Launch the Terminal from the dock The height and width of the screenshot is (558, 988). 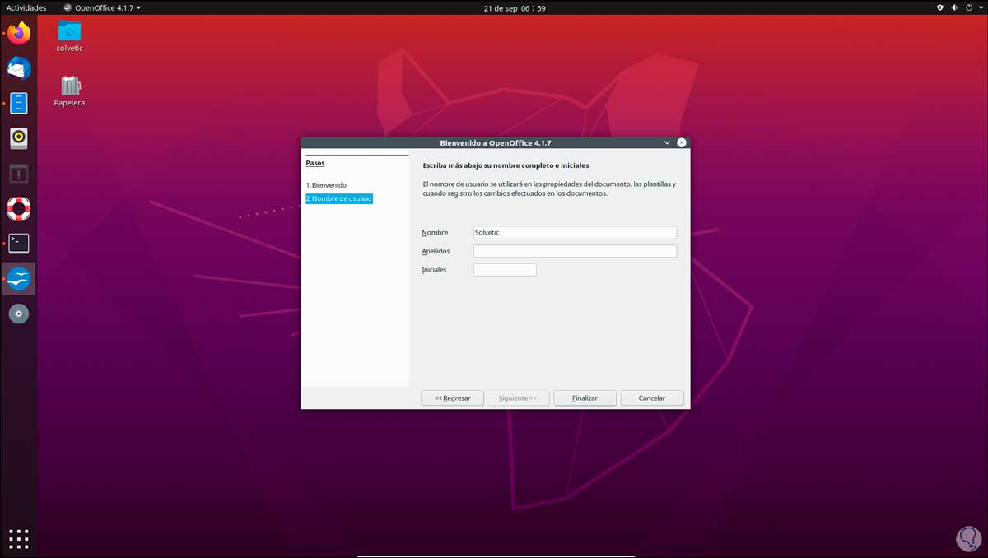pos(19,243)
